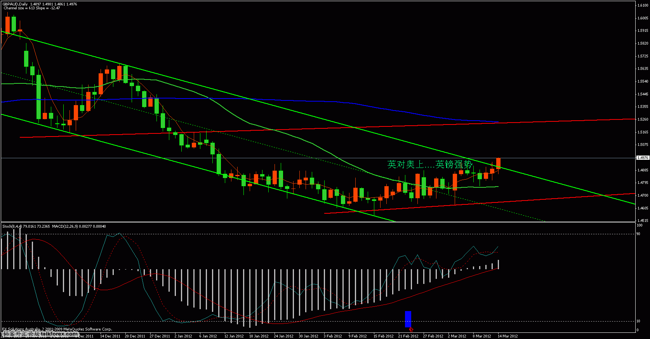Click the Chinese annotation 英对奥上....英镑强势
The height and width of the screenshot is (339, 650).
pyautogui.click(x=430, y=164)
